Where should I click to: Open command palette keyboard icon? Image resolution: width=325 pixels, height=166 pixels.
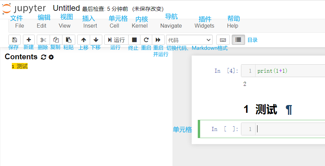click(223, 40)
